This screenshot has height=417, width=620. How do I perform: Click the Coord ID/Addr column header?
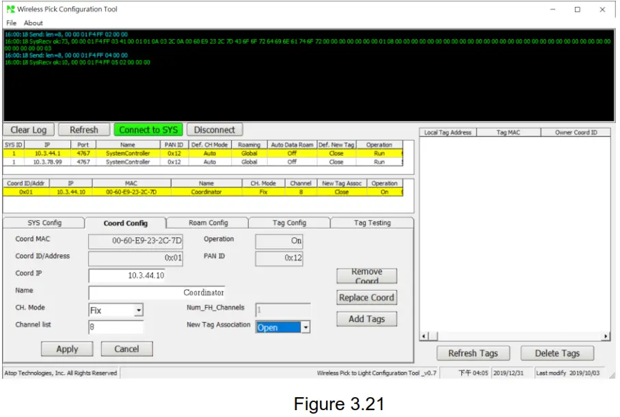(x=26, y=183)
